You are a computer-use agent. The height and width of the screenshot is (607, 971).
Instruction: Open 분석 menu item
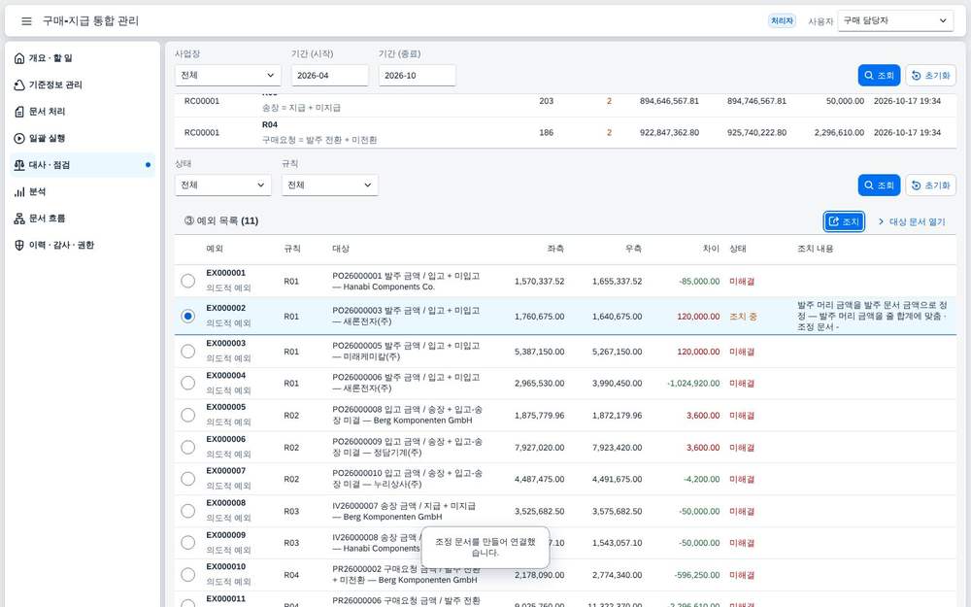pos(83,192)
